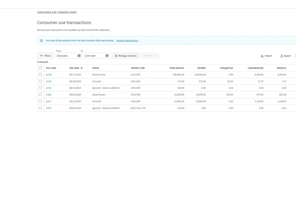
Task: Open transaction 14677
Action: coord(49,101)
